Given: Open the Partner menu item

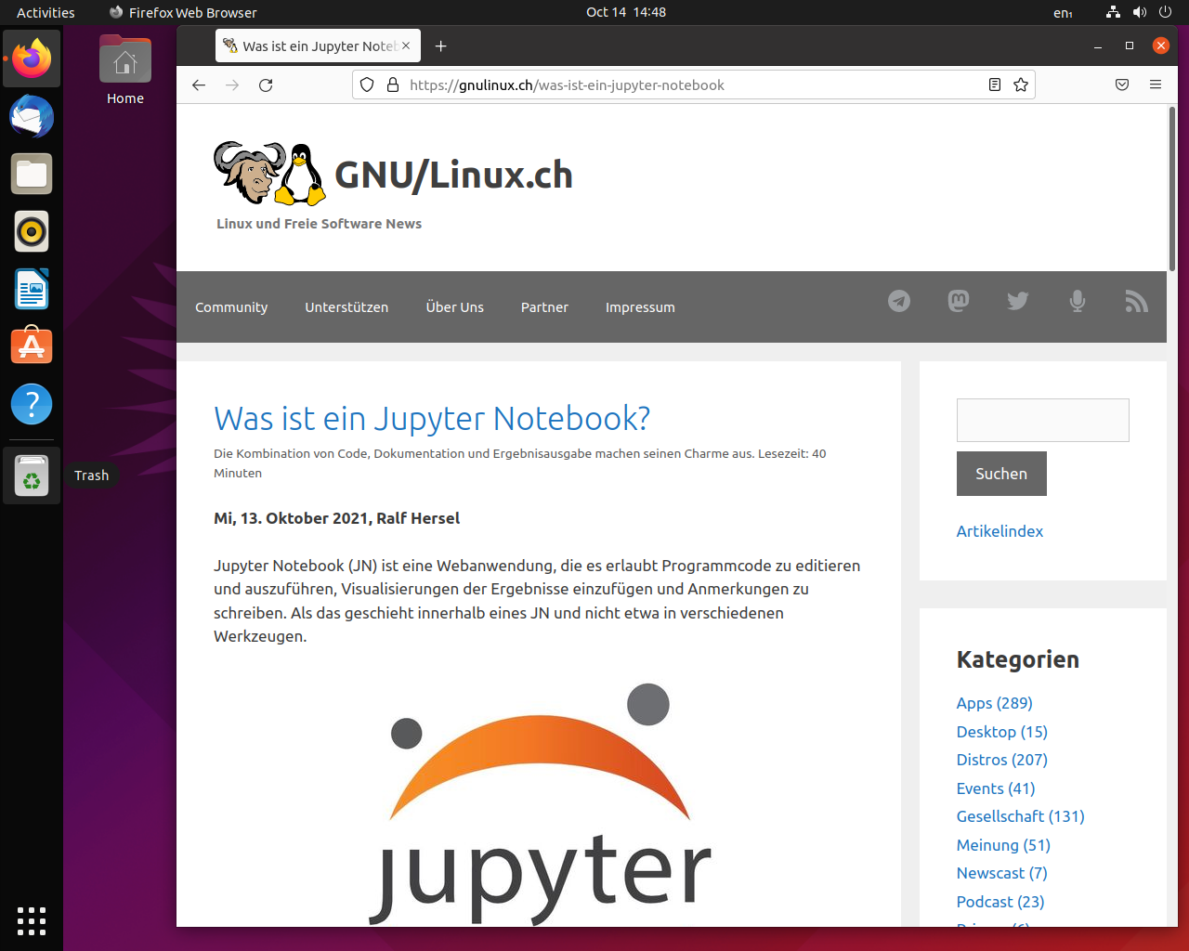Looking at the screenshot, I should tap(544, 307).
